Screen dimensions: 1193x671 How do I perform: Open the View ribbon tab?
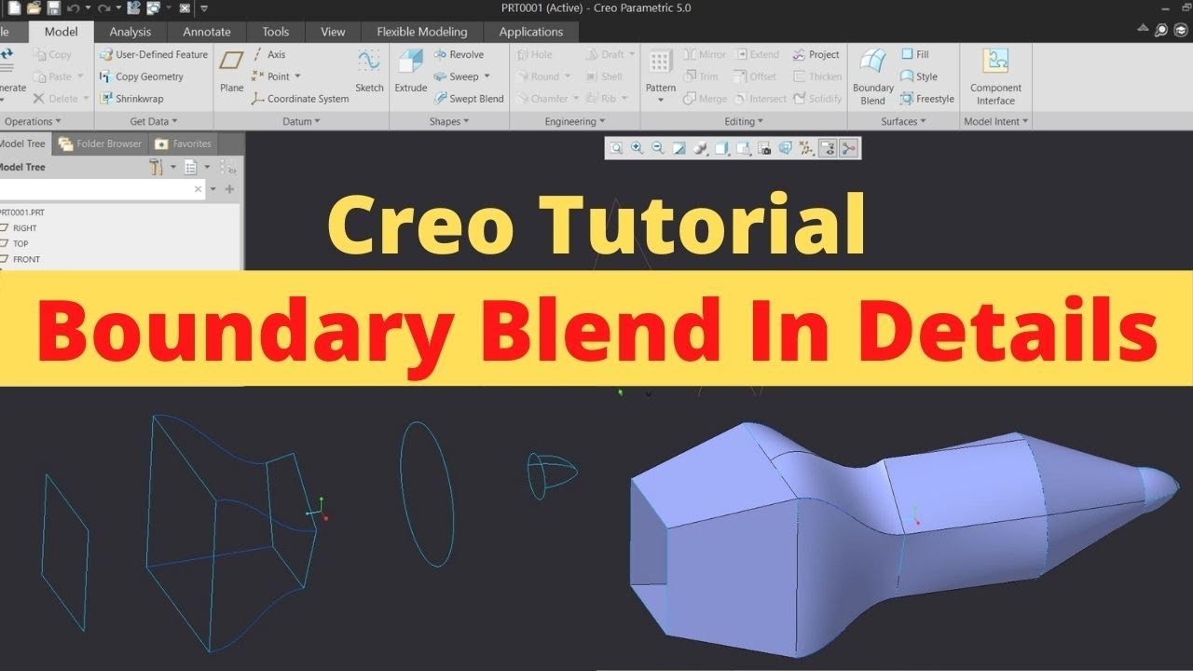(x=333, y=32)
